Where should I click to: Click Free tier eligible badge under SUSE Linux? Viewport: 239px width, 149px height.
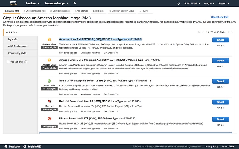pos(49,89)
